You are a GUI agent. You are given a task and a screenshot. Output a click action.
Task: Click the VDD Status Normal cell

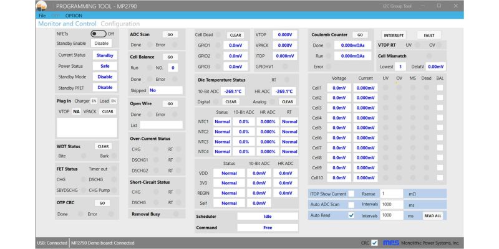[x=229, y=173]
